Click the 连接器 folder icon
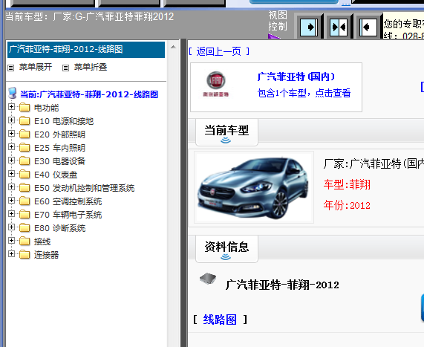The height and width of the screenshot is (347, 424). [x=25, y=254]
